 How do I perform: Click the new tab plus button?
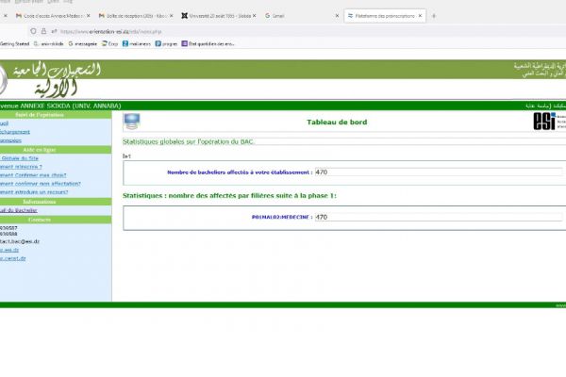pyautogui.click(x=434, y=16)
